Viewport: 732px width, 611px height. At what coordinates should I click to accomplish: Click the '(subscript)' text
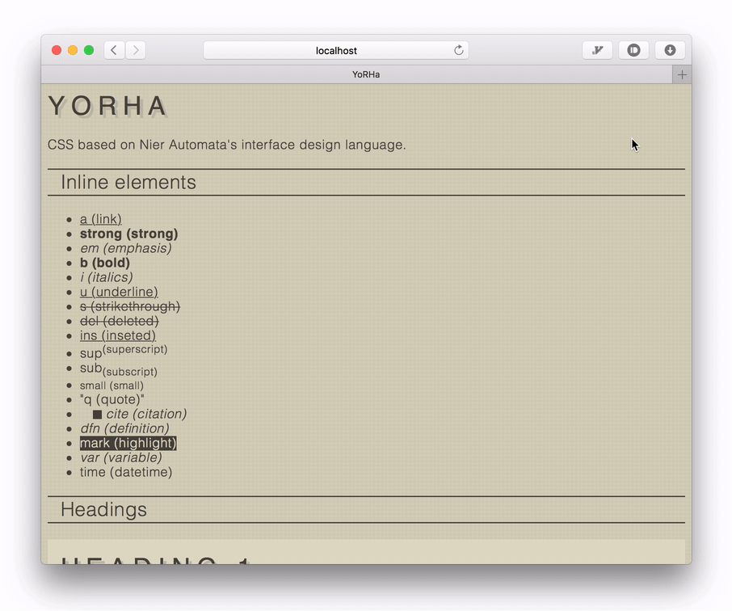click(130, 371)
